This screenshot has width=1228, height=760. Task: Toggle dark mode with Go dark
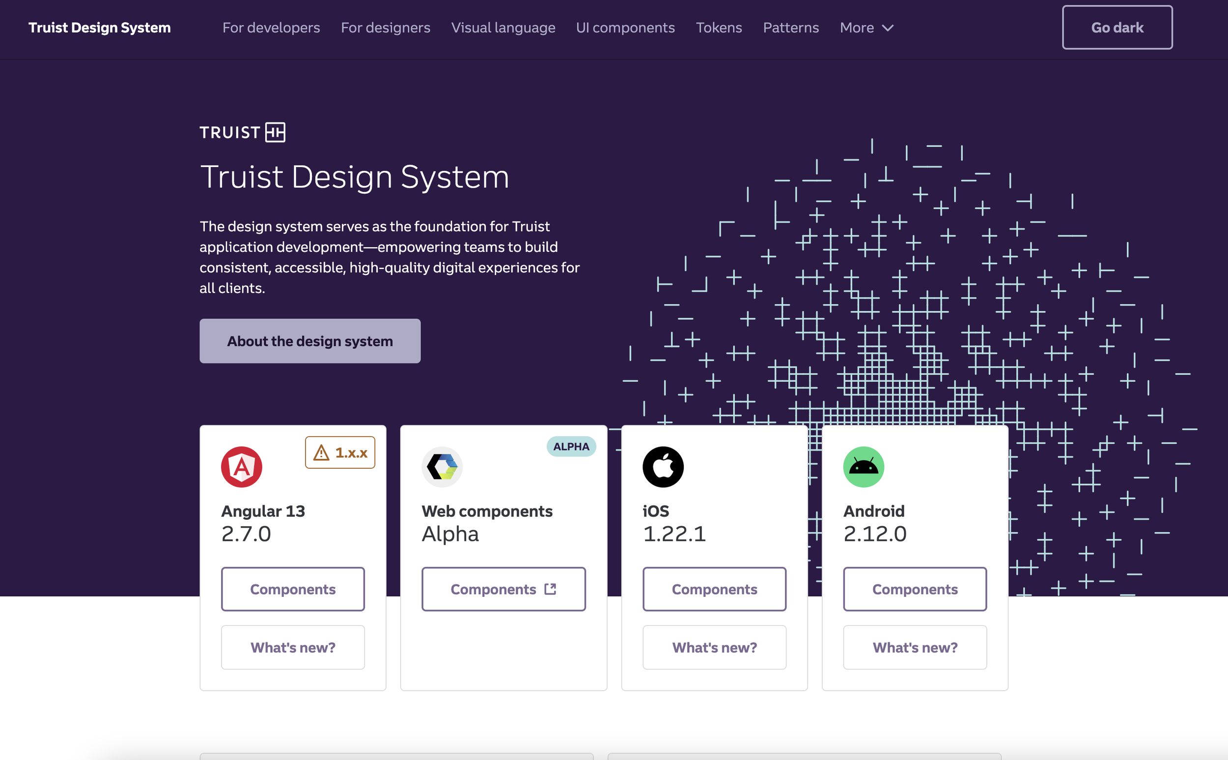(1117, 28)
